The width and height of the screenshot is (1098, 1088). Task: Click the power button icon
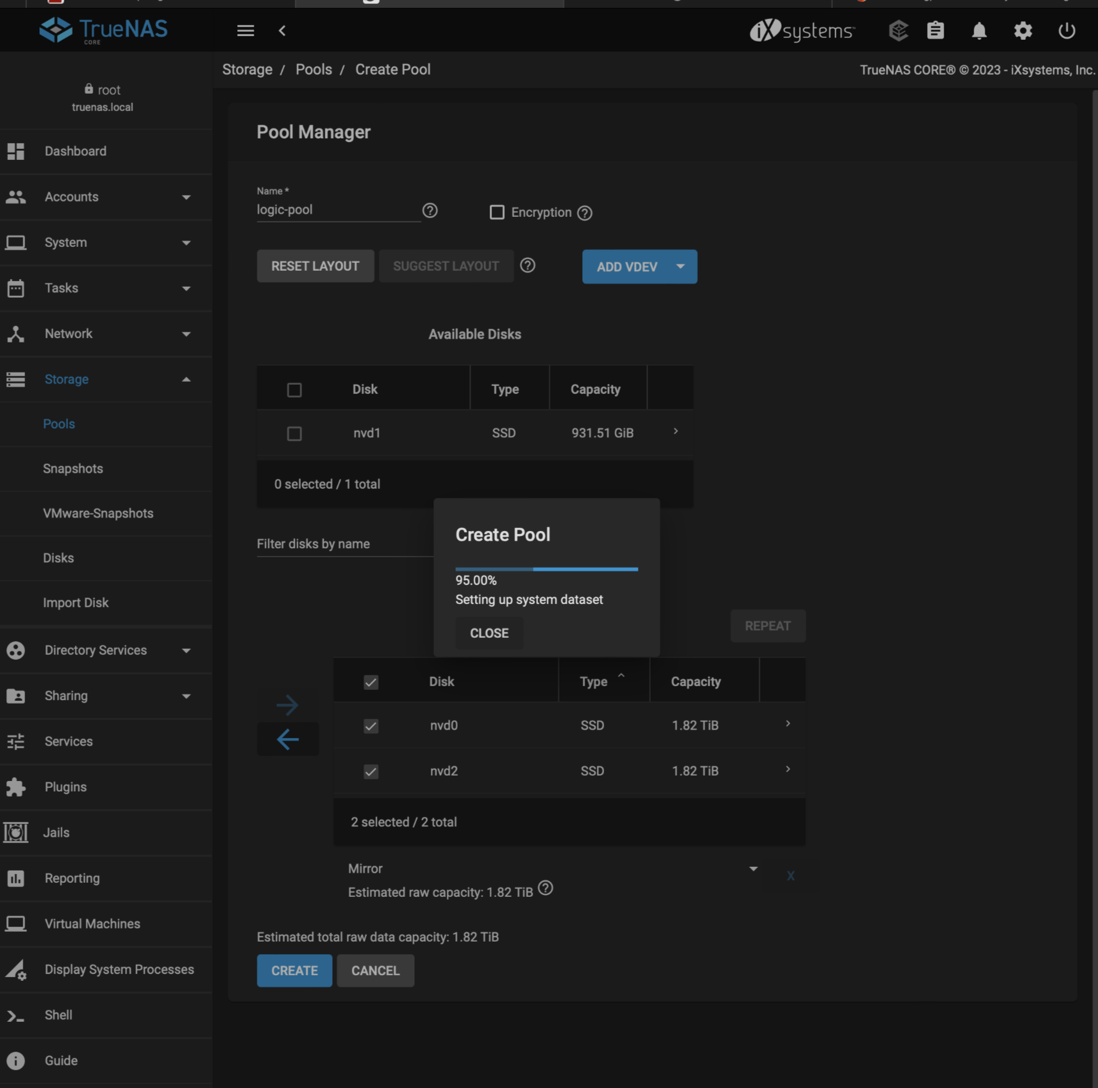click(x=1066, y=30)
